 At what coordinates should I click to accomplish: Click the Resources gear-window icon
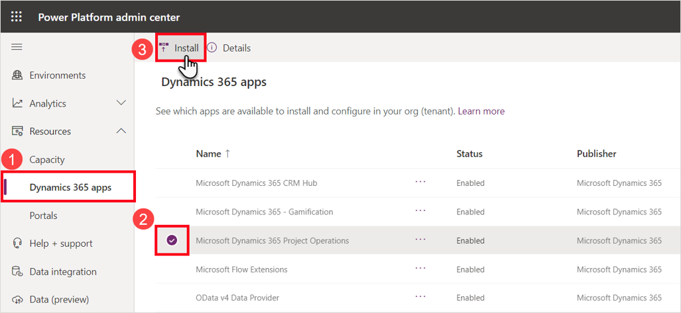click(x=17, y=132)
